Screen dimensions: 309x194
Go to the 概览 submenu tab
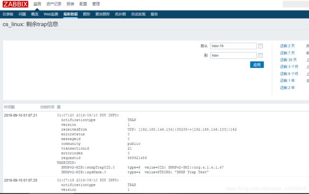point(35,14)
